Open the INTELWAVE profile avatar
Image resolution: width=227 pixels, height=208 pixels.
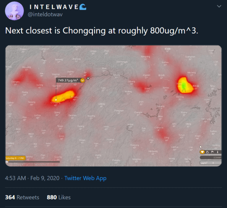tap(14, 11)
